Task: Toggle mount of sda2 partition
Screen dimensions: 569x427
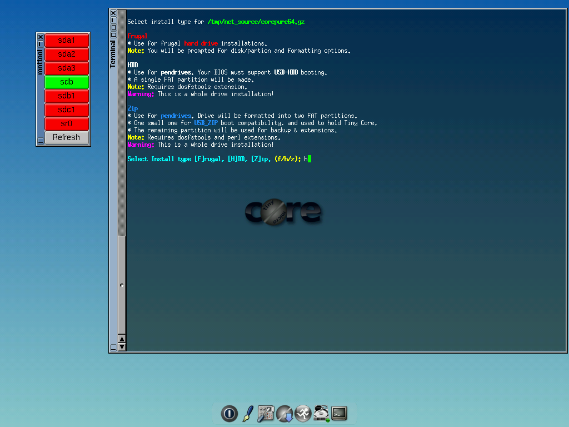Action: tap(67, 54)
